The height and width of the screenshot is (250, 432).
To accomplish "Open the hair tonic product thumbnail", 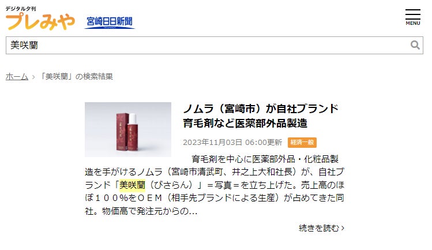I will click(128, 129).
